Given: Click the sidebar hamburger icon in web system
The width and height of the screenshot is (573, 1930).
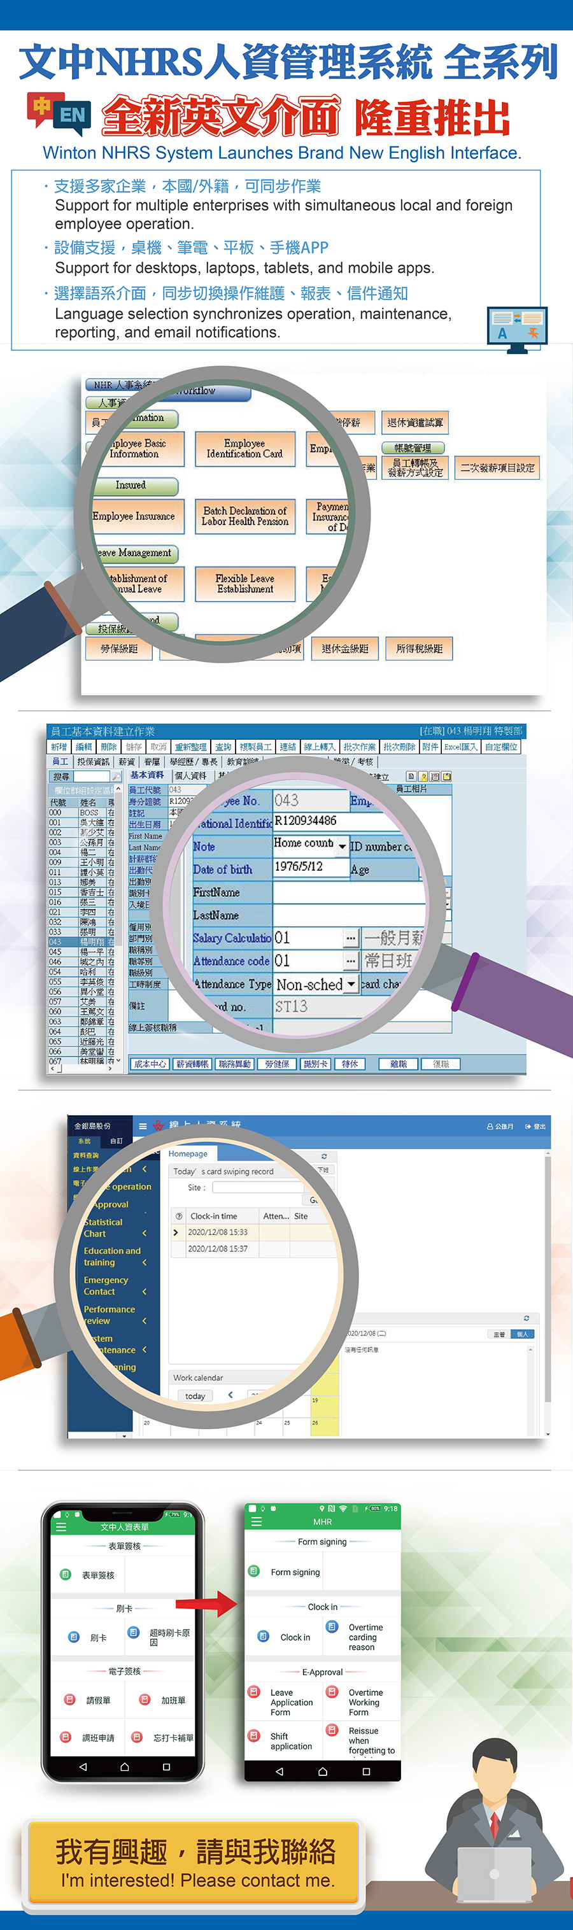Looking at the screenshot, I should point(143,1126).
